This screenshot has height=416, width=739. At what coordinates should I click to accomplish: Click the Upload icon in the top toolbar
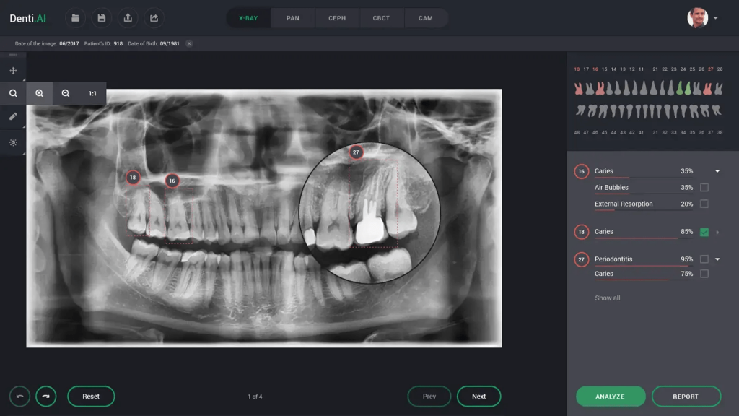[x=128, y=17]
